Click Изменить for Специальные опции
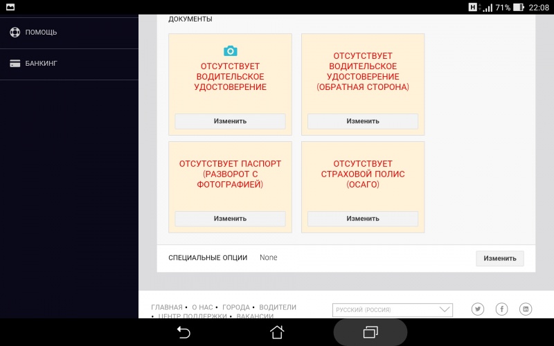Image resolution: width=554 pixels, height=346 pixels. click(499, 258)
